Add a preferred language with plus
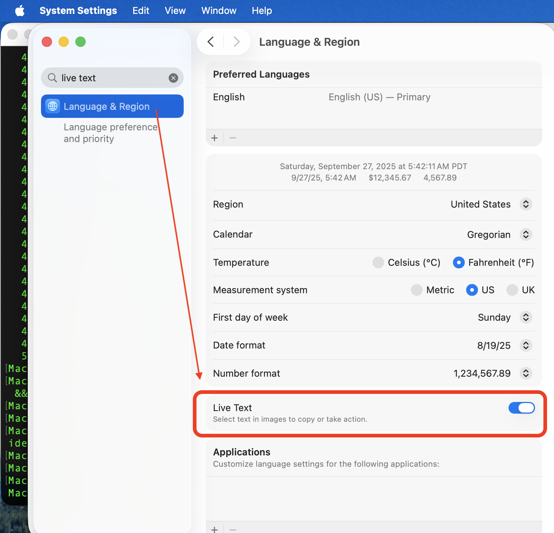Viewport: 554px width, 533px height. point(215,138)
